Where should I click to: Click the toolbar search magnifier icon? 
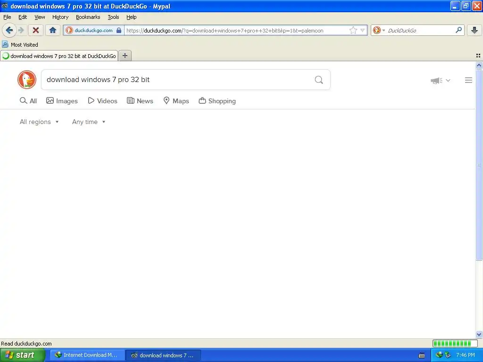(x=458, y=30)
